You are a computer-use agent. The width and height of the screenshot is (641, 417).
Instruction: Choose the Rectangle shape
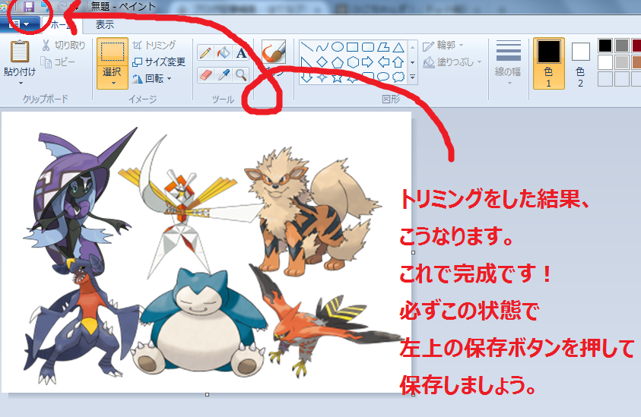pos(352,47)
